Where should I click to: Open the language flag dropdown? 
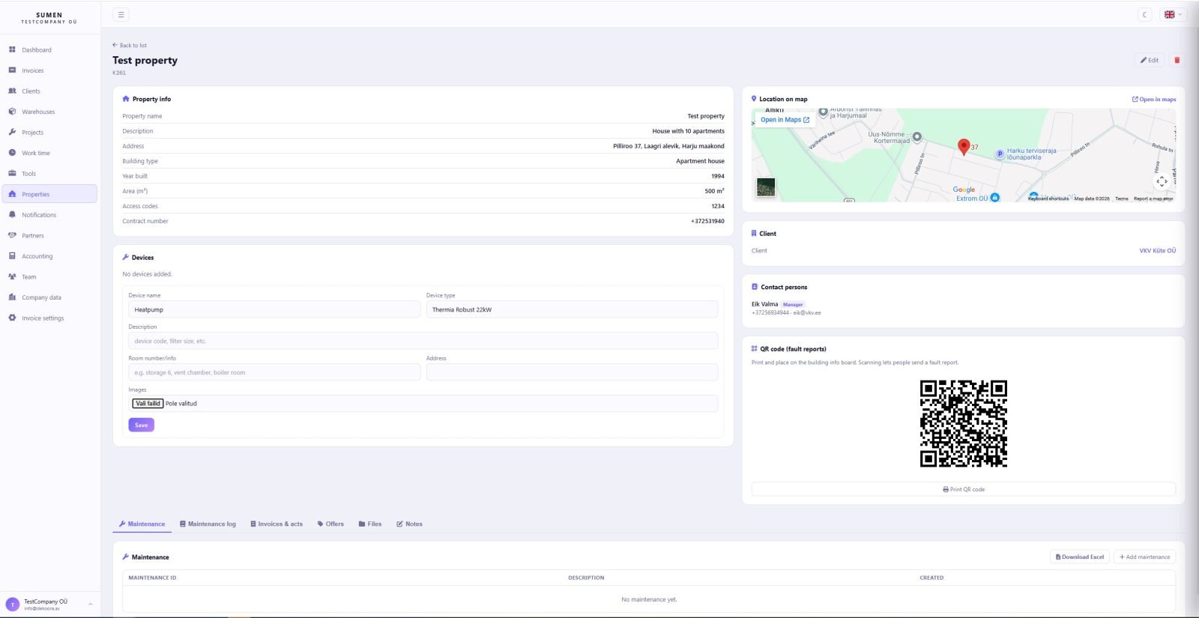[x=1172, y=14]
